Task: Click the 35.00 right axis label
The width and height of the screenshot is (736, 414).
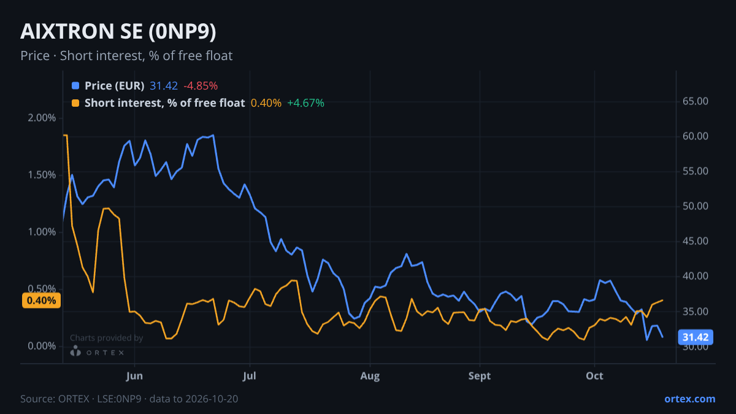Action: tap(696, 312)
